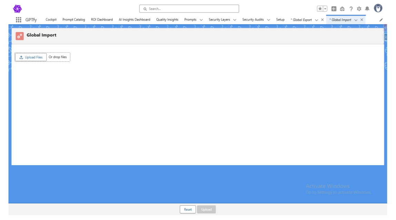Image resolution: width=396 pixels, height=220 pixels.
Task: Open the Global Actions plus icon
Action: [334, 9]
